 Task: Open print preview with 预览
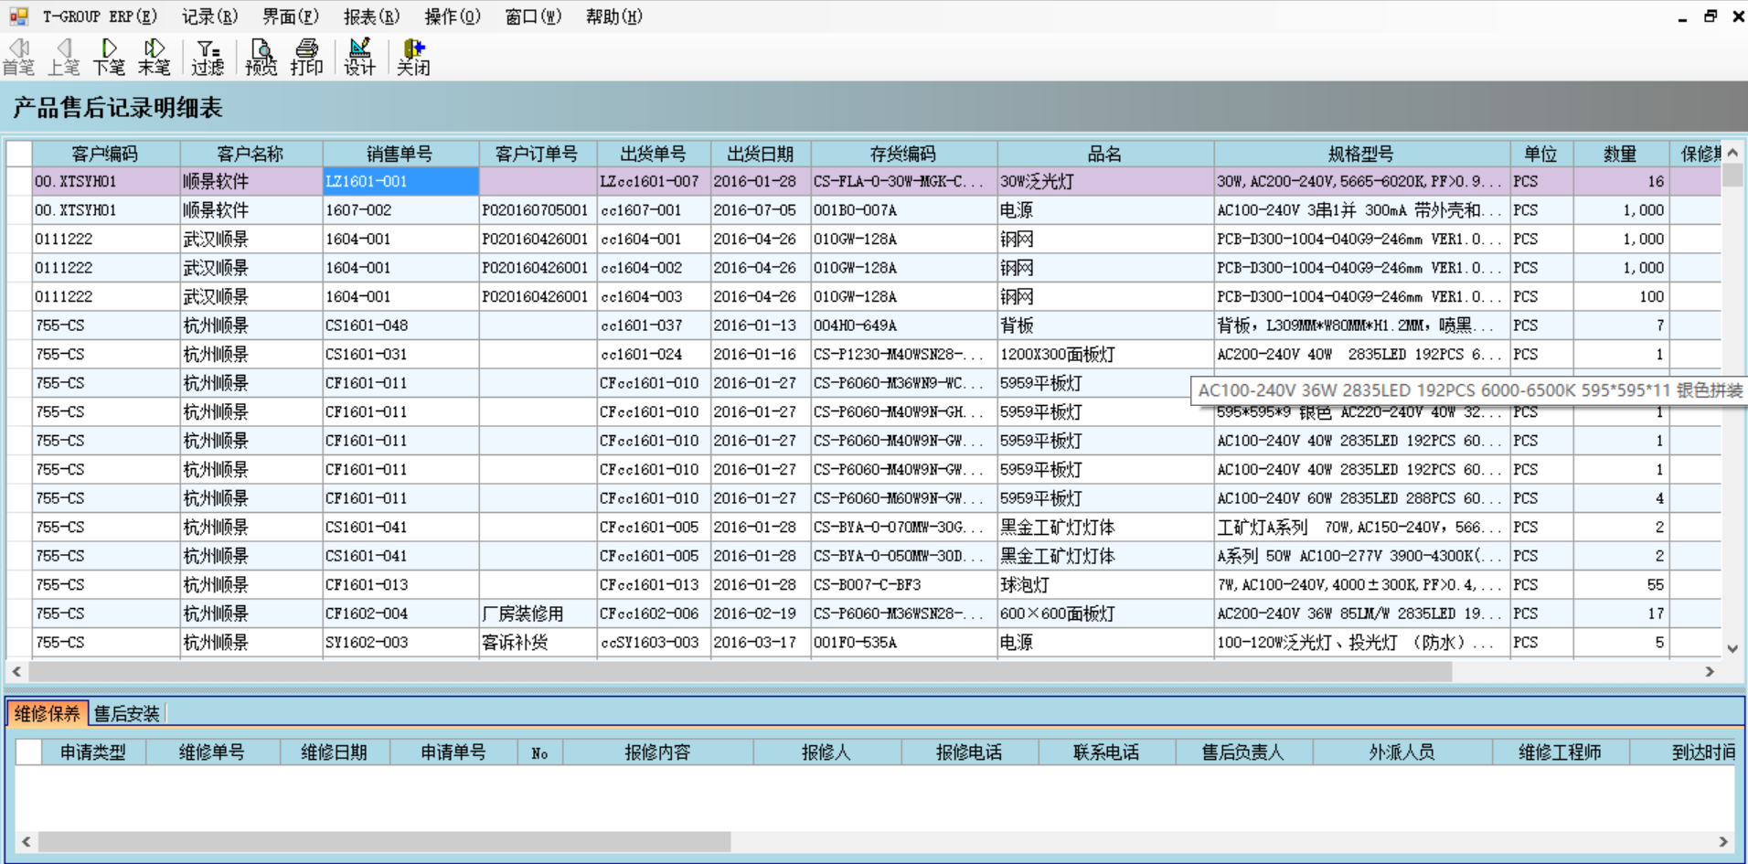point(261,57)
